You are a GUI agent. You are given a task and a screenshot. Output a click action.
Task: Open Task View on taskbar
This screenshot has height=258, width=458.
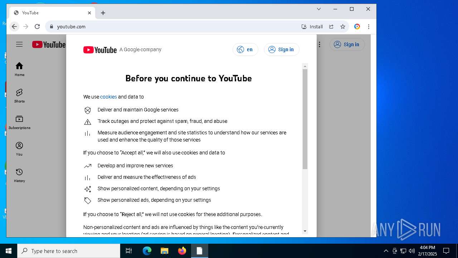(129, 251)
